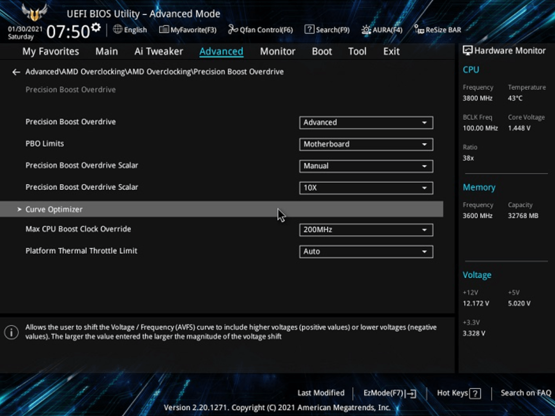Open the language globe icon for English
This screenshot has width=555, height=416.
[117, 29]
